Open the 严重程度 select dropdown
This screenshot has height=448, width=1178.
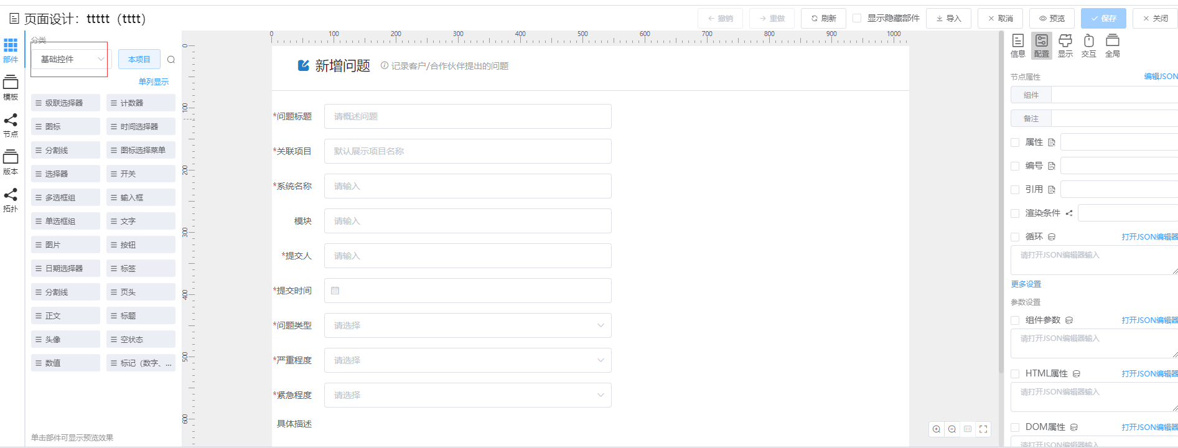(468, 360)
